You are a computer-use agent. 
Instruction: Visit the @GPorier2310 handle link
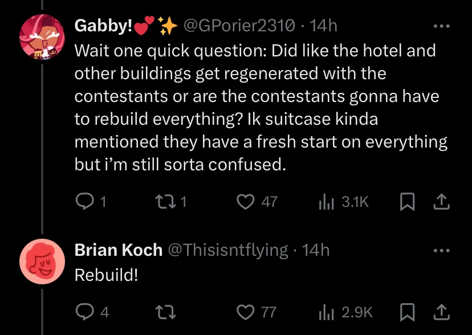[x=239, y=26]
